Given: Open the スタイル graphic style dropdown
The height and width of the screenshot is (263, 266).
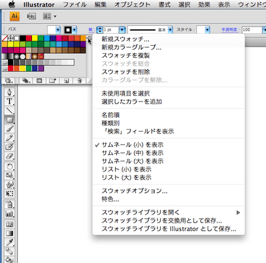Looking at the screenshot, I should (x=207, y=30).
